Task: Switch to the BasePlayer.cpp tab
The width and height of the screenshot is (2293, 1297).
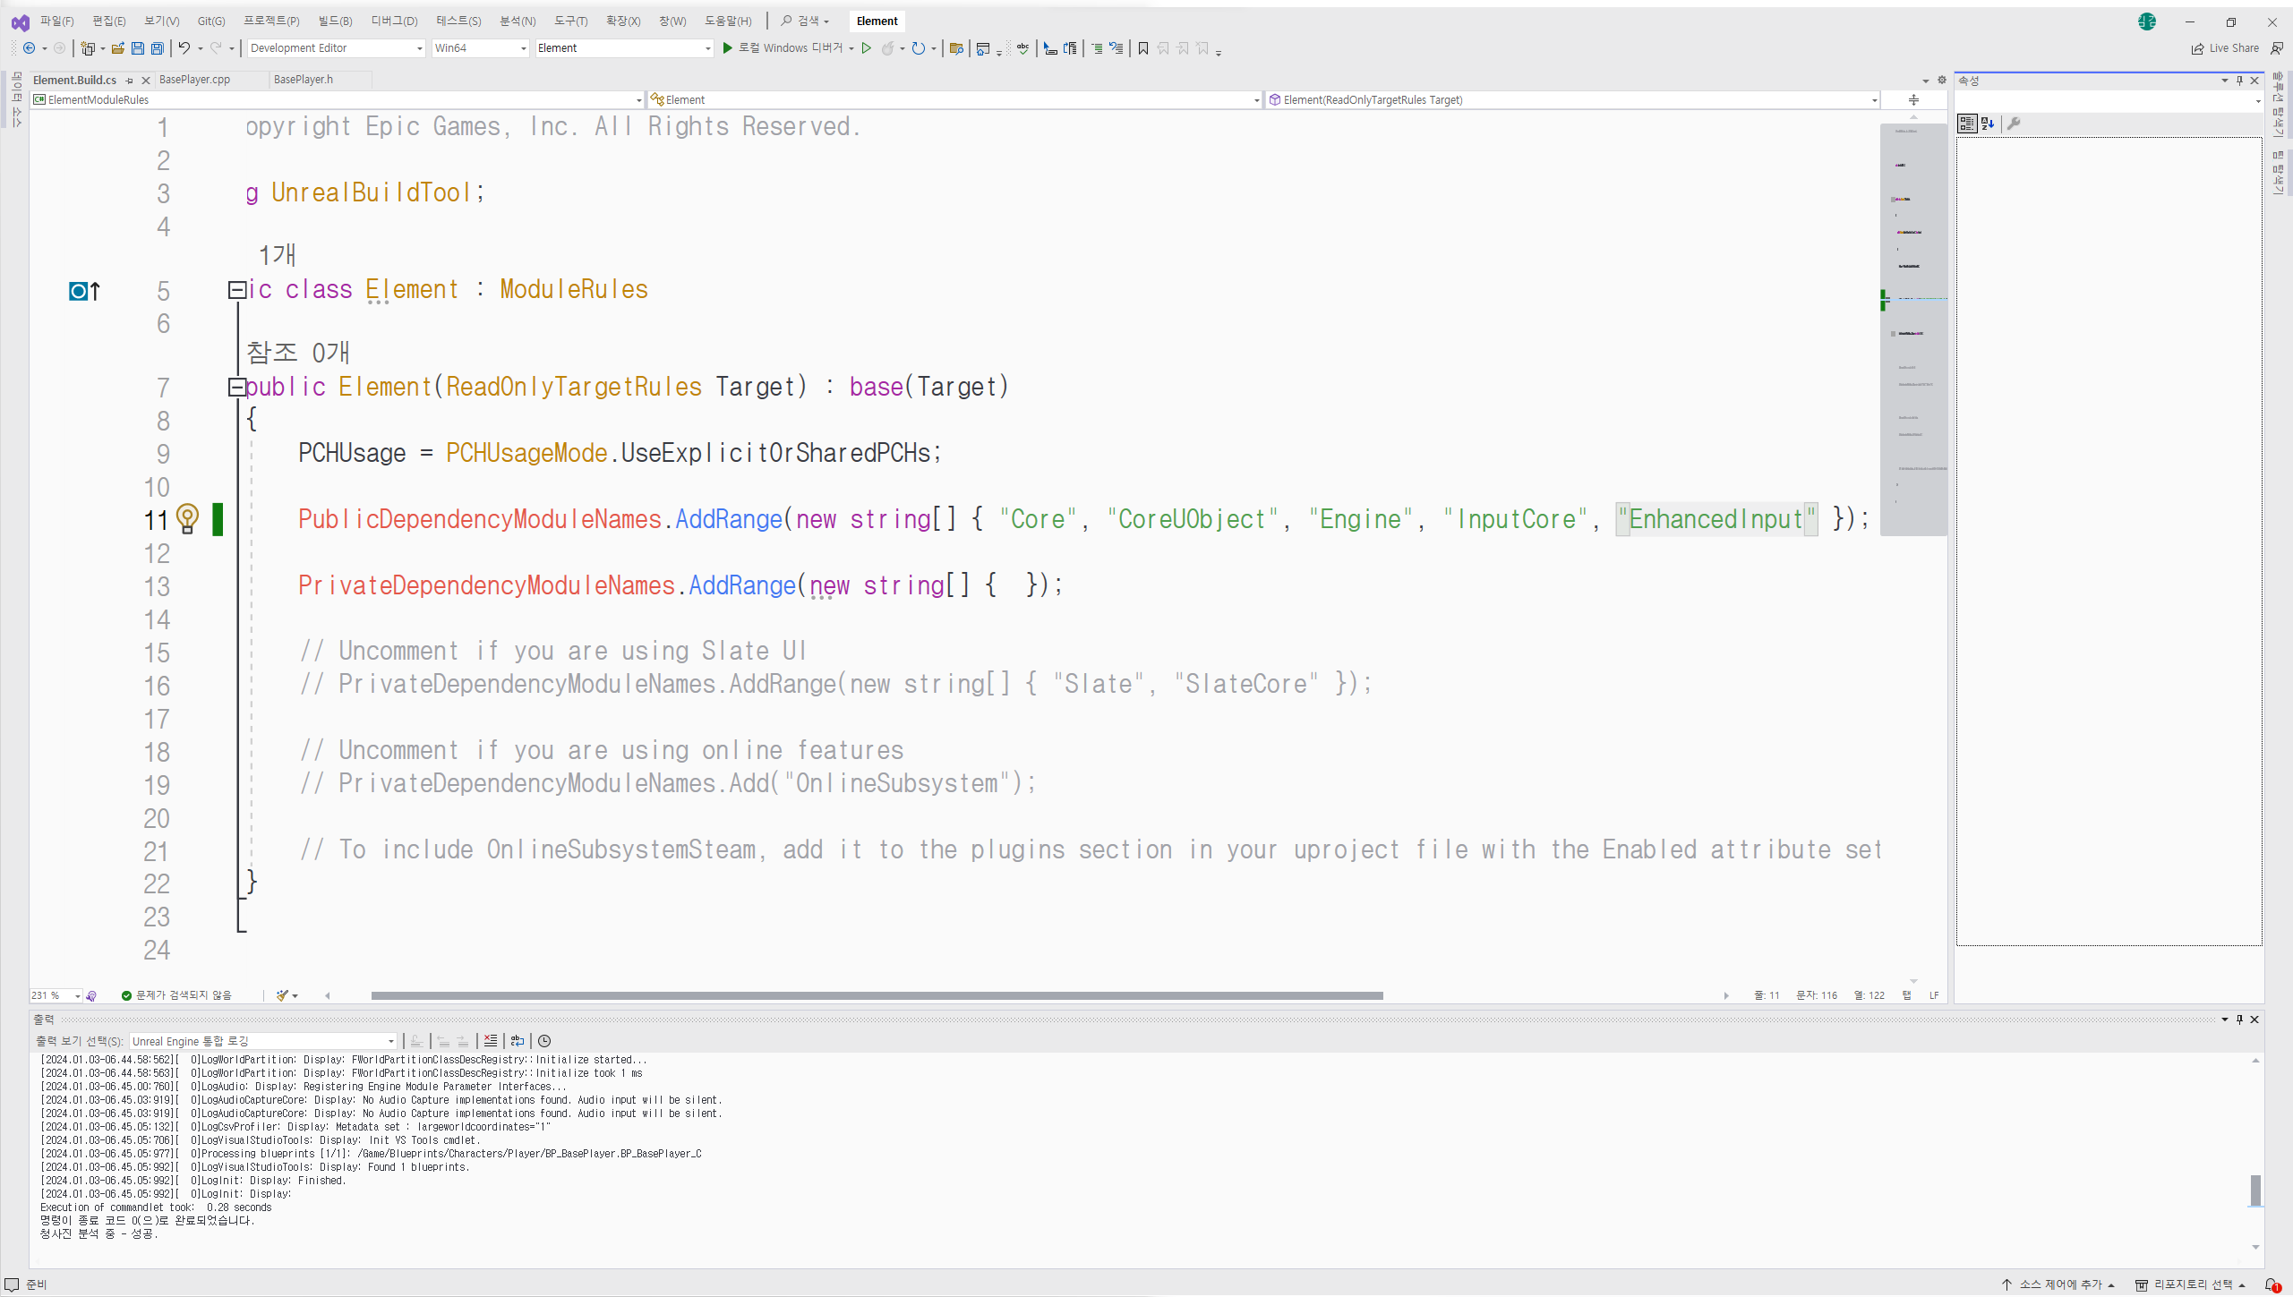Action: click(194, 80)
